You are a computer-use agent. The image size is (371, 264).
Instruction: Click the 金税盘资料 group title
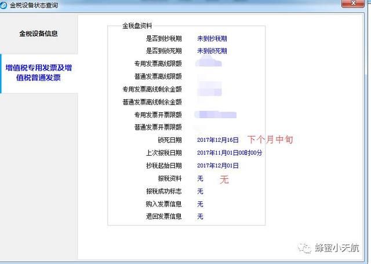pos(137,25)
